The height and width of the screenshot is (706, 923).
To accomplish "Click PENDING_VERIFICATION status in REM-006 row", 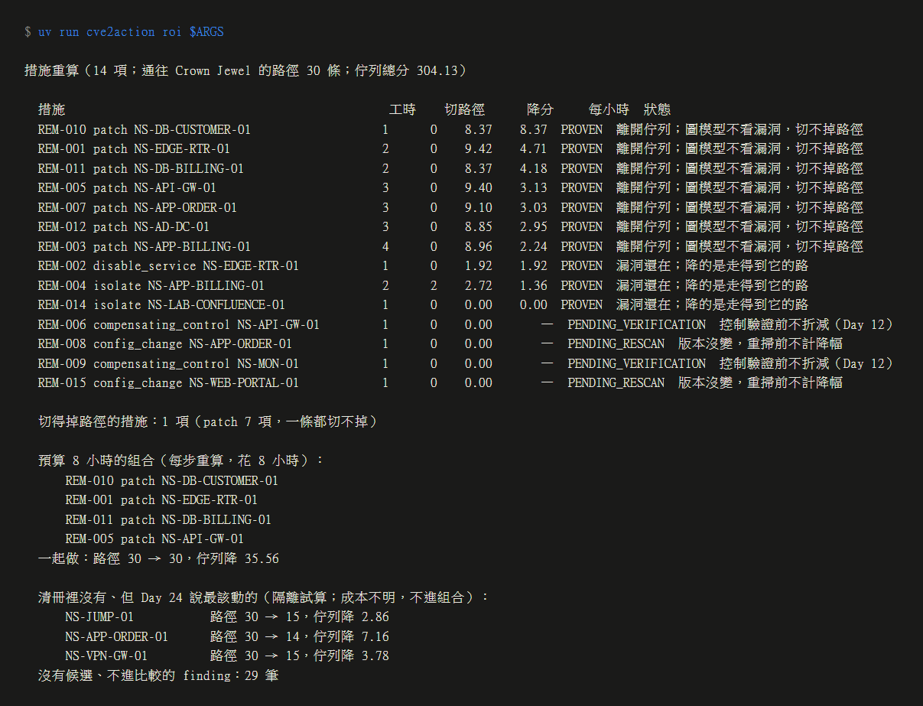I will [x=636, y=325].
